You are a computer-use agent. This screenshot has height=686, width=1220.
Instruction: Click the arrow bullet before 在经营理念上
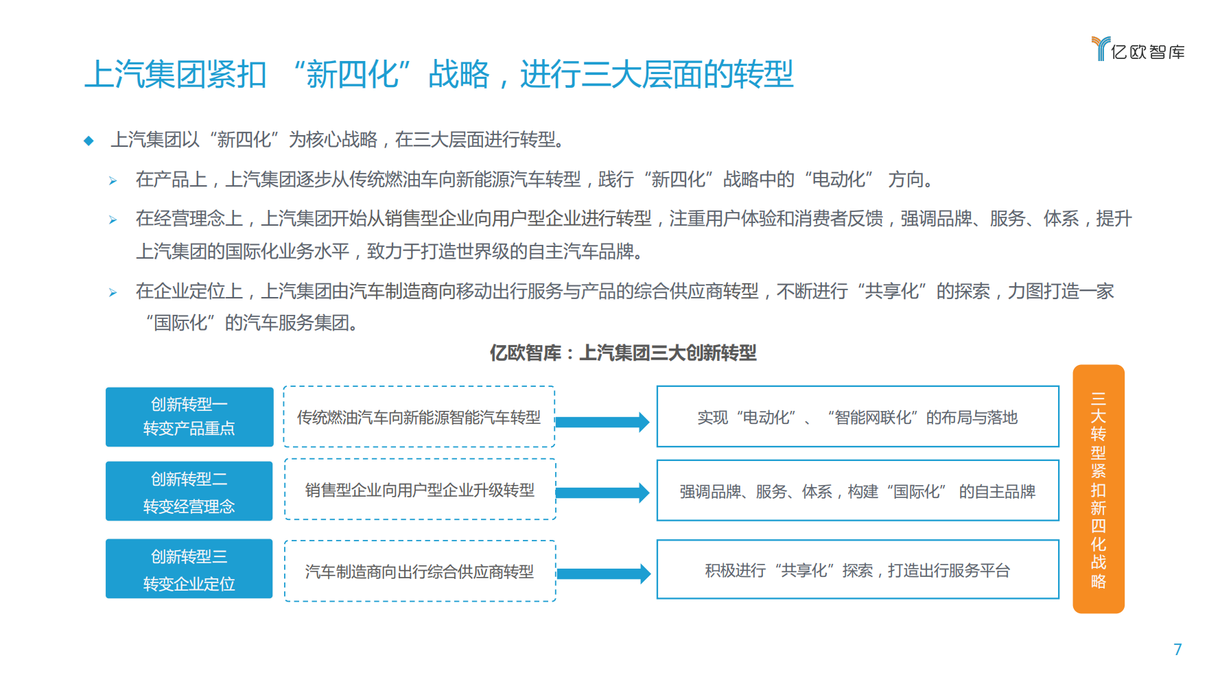(x=113, y=220)
